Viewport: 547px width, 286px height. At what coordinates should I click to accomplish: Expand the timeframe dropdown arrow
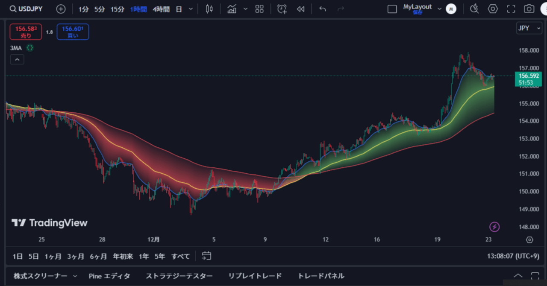click(x=191, y=9)
